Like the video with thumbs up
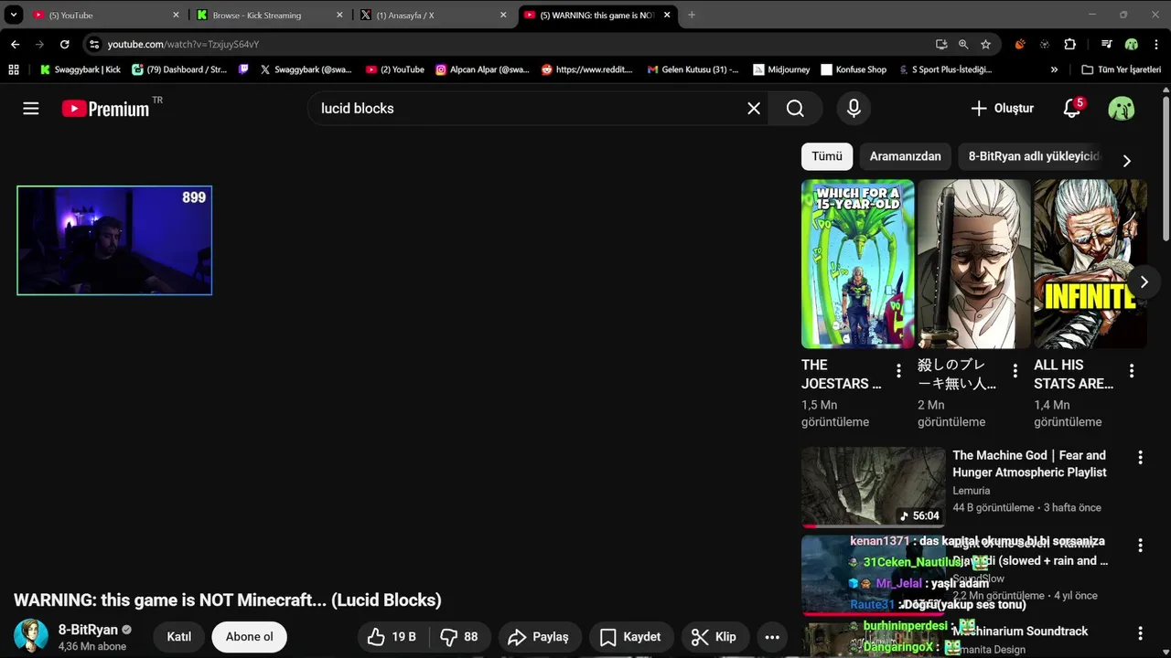 [392, 637]
